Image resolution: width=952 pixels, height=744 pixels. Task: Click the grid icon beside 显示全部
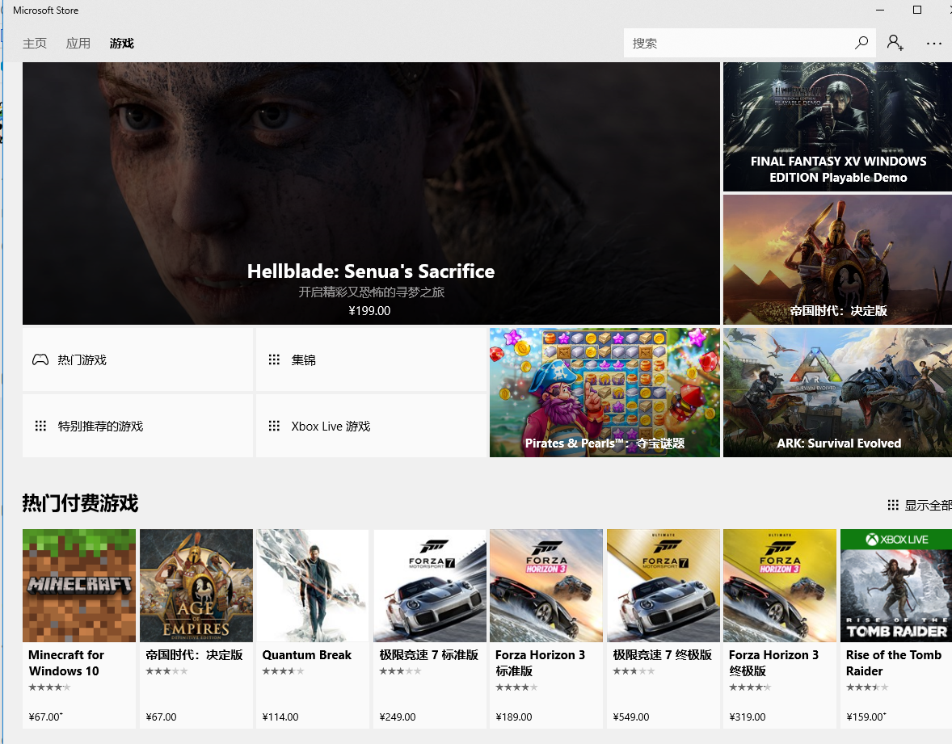tap(892, 505)
